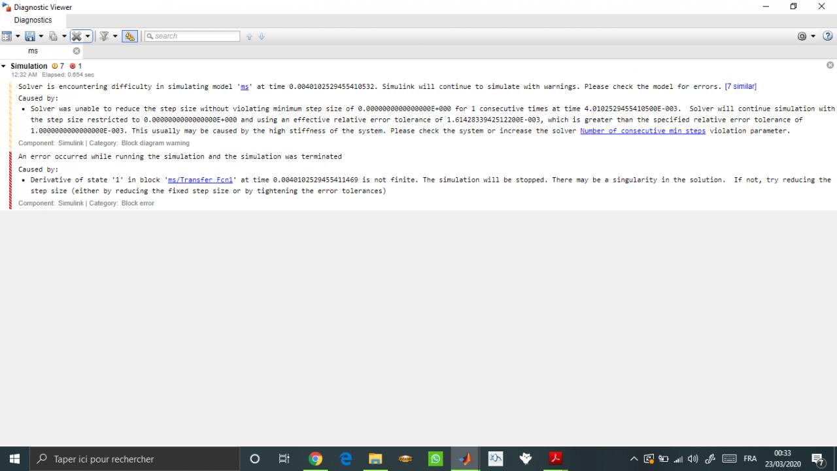Open the notification action center icon
The height and width of the screenshot is (471, 837).
tap(817, 459)
